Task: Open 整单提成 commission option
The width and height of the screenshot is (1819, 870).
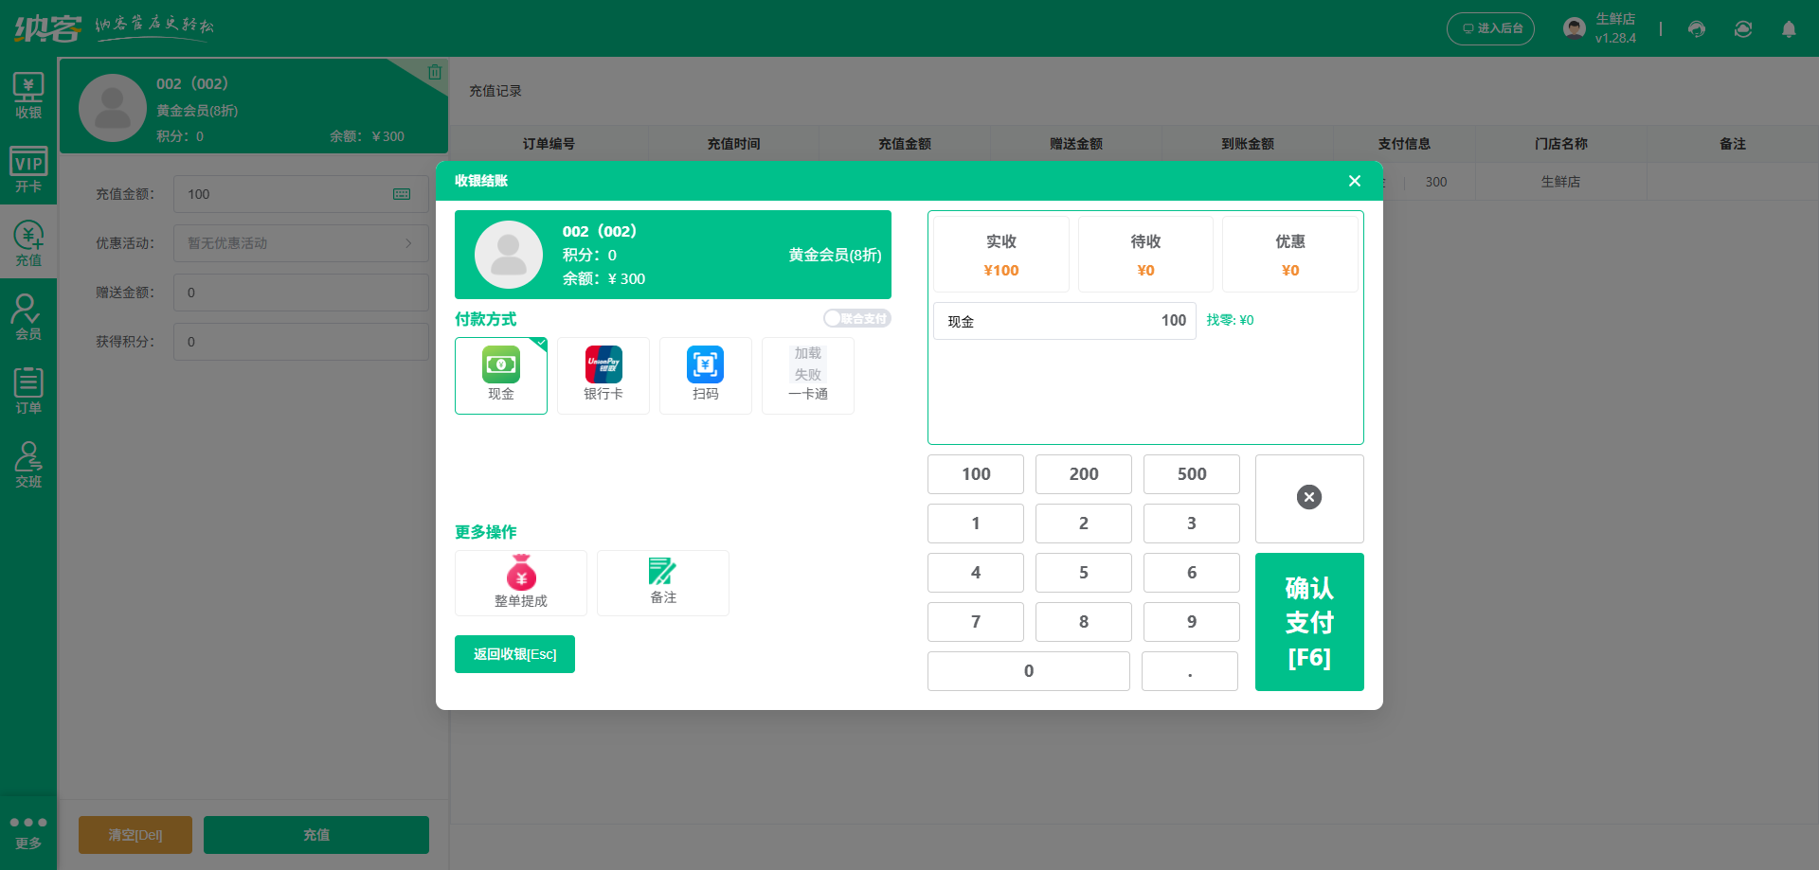Action: pos(520,582)
